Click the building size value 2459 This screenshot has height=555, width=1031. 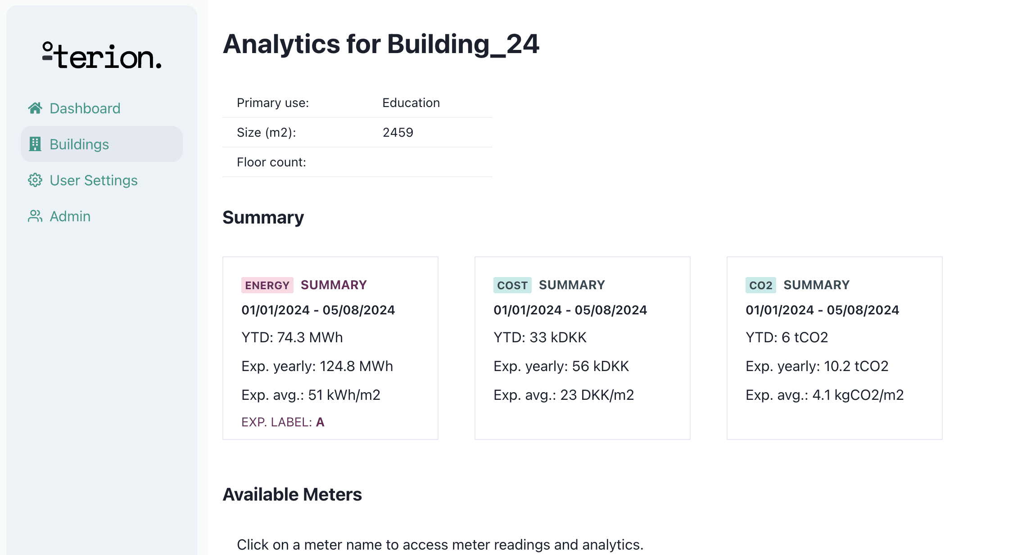(398, 132)
